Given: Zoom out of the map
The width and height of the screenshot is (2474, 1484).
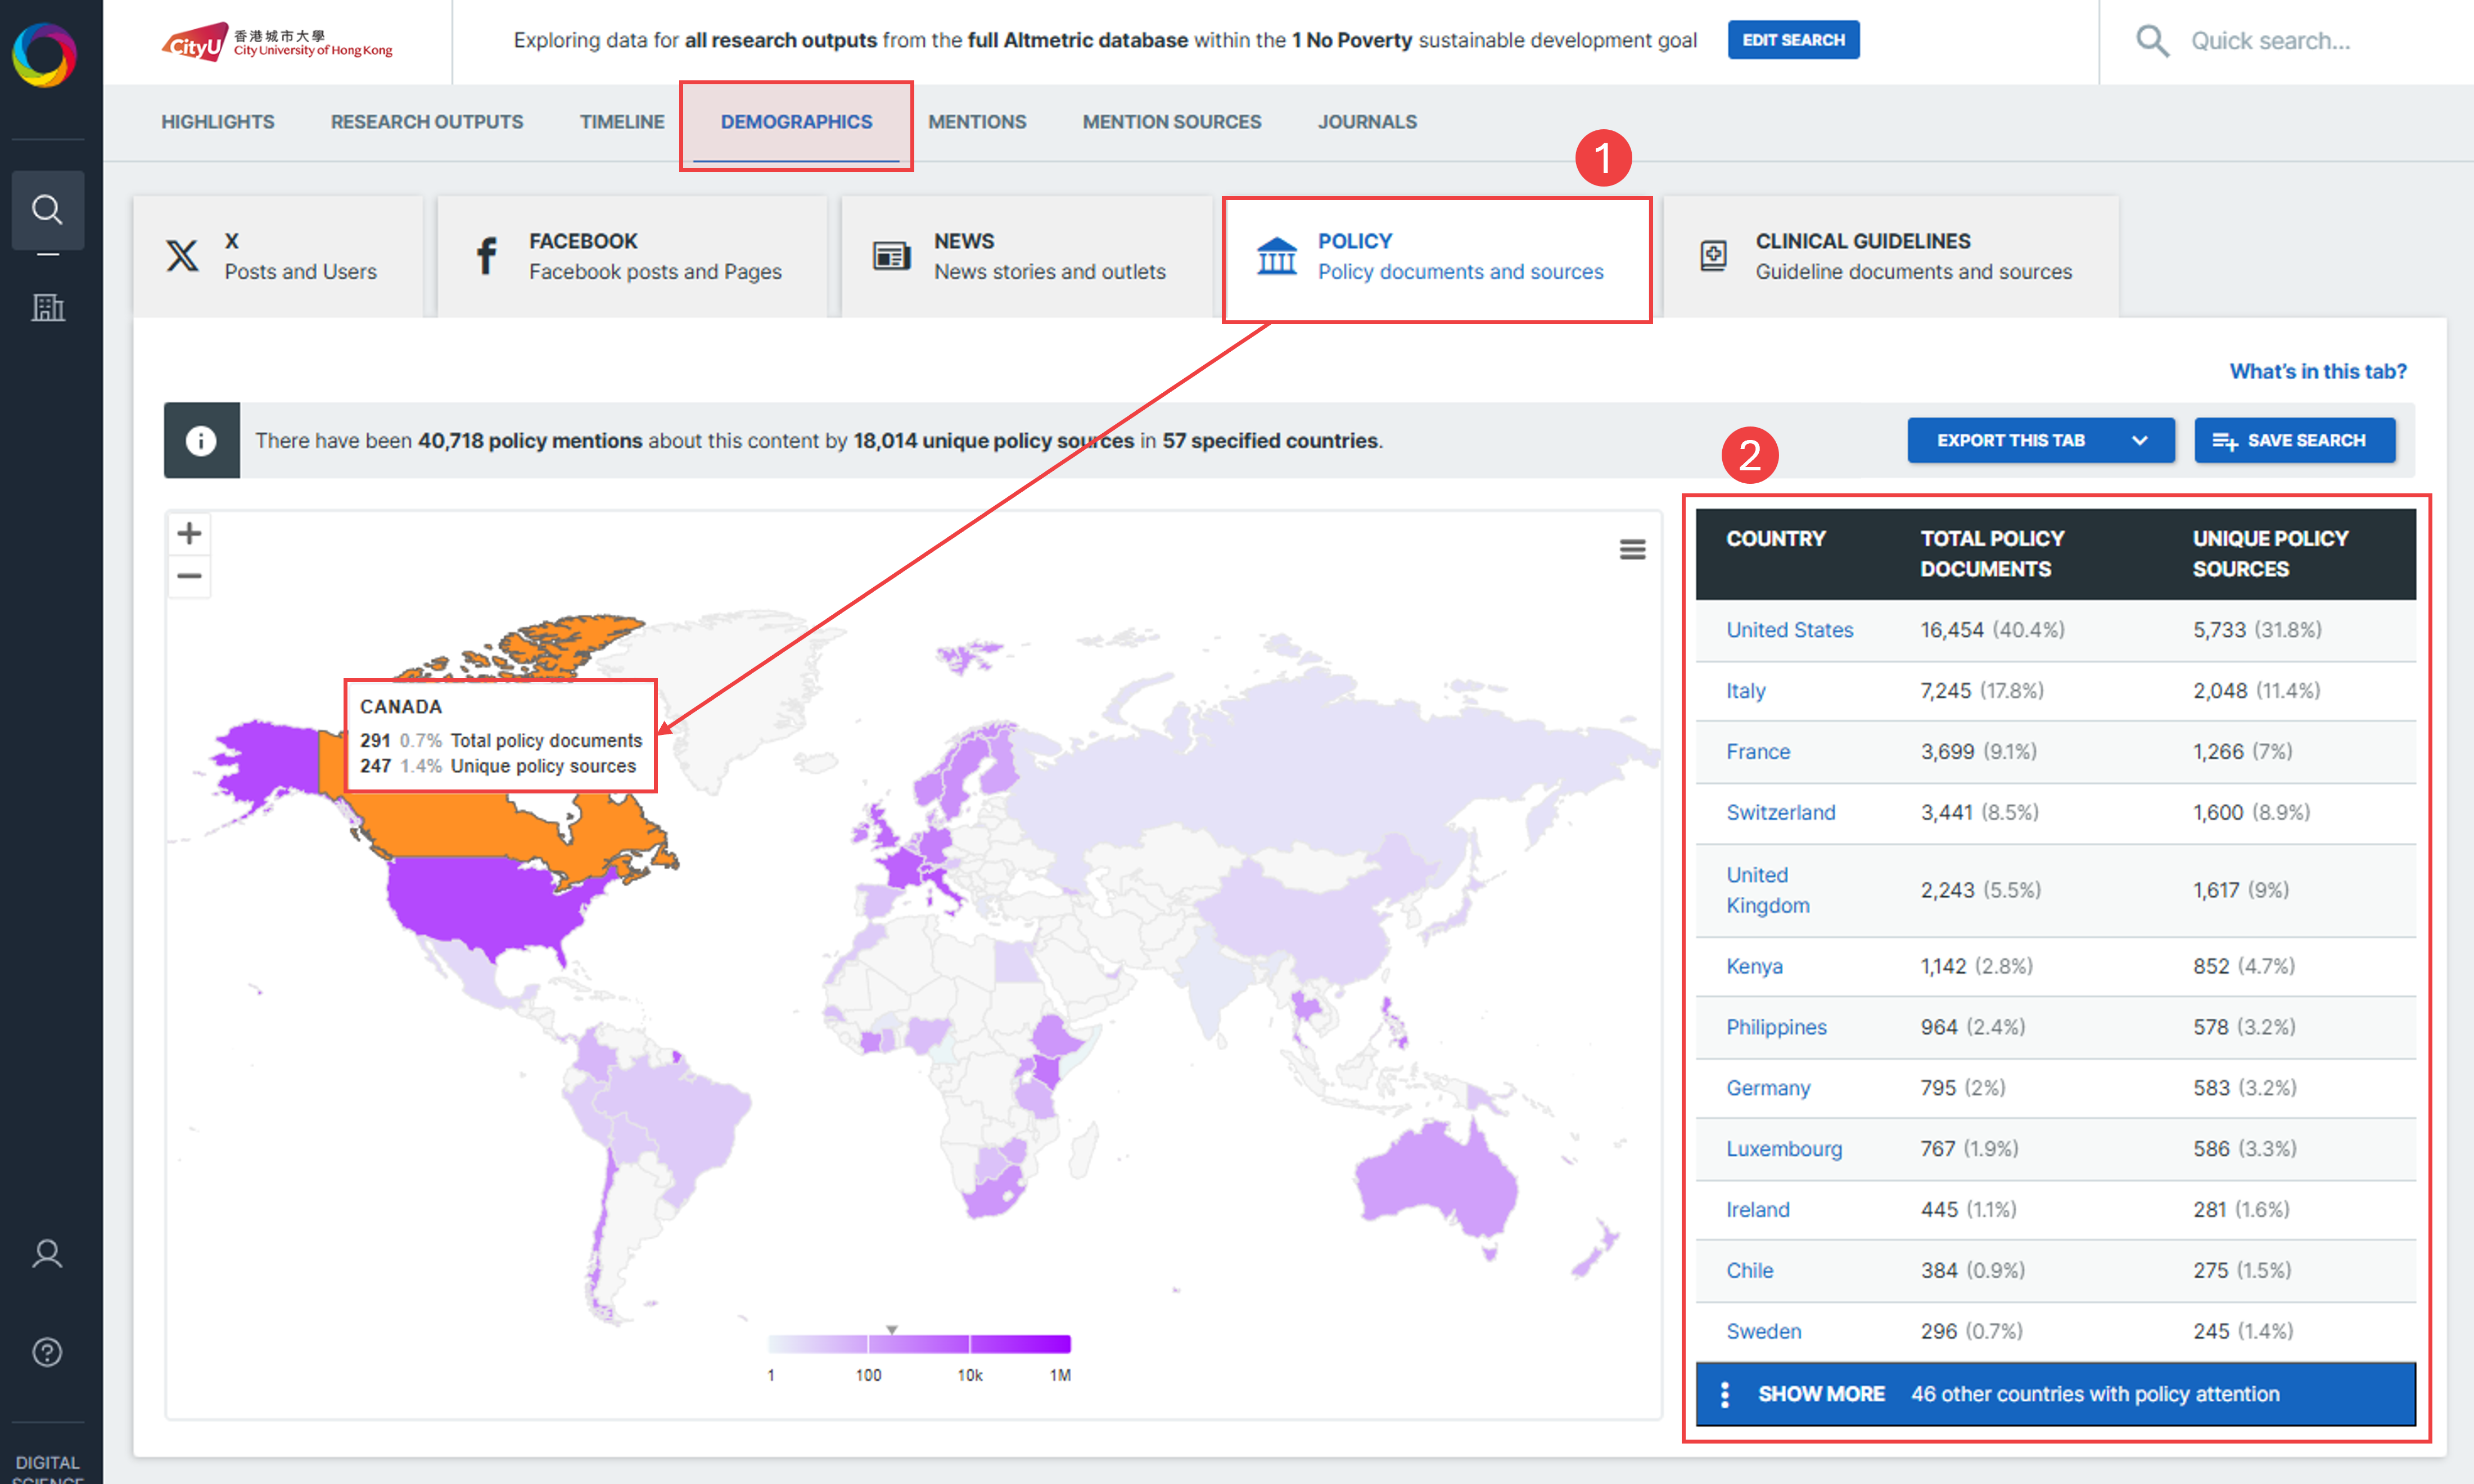Looking at the screenshot, I should click(x=189, y=576).
